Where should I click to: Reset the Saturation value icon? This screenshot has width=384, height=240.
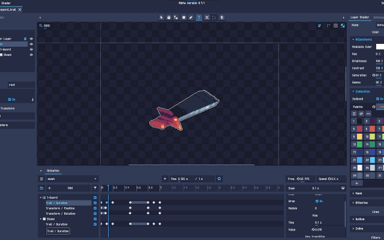click(374, 75)
